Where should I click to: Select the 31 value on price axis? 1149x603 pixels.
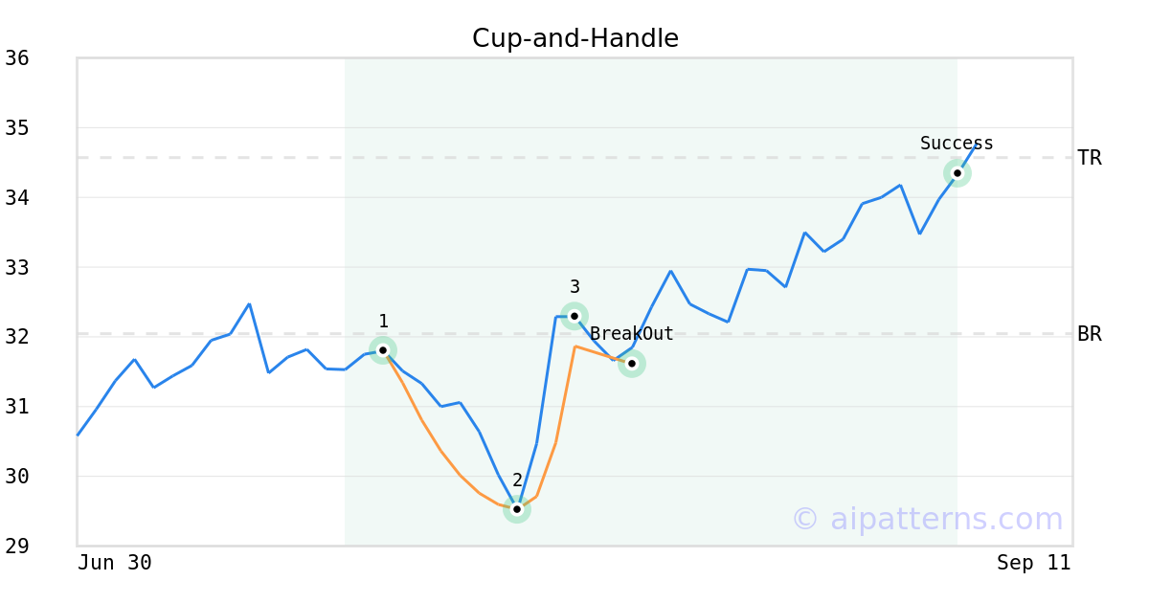click(17, 407)
